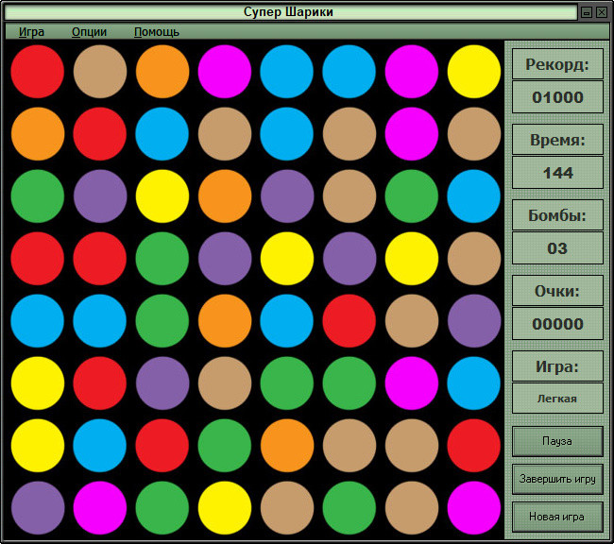Tap the green ball in the seventh row

point(225,445)
